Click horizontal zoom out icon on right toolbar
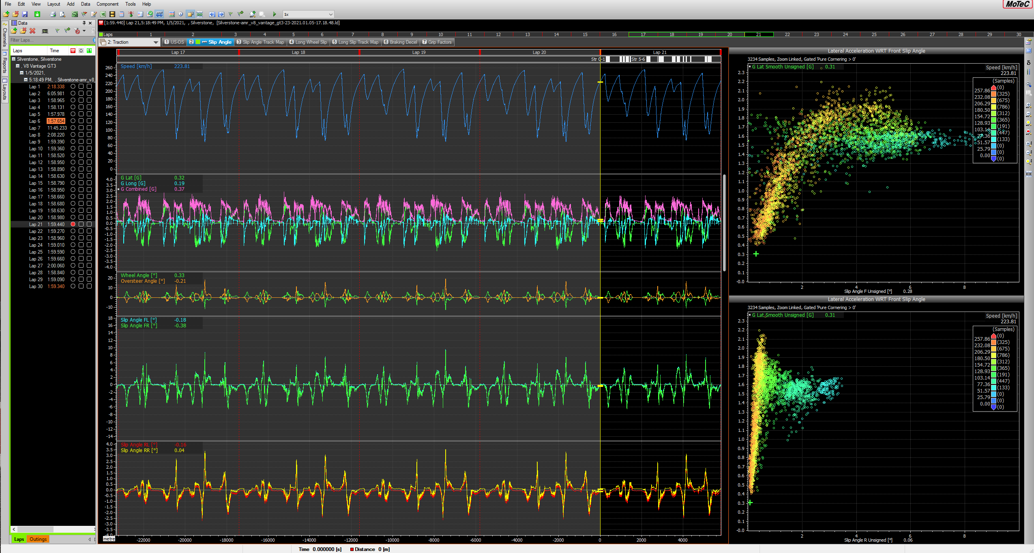This screenshot has width=1034, height=553. coord(1029,114)
